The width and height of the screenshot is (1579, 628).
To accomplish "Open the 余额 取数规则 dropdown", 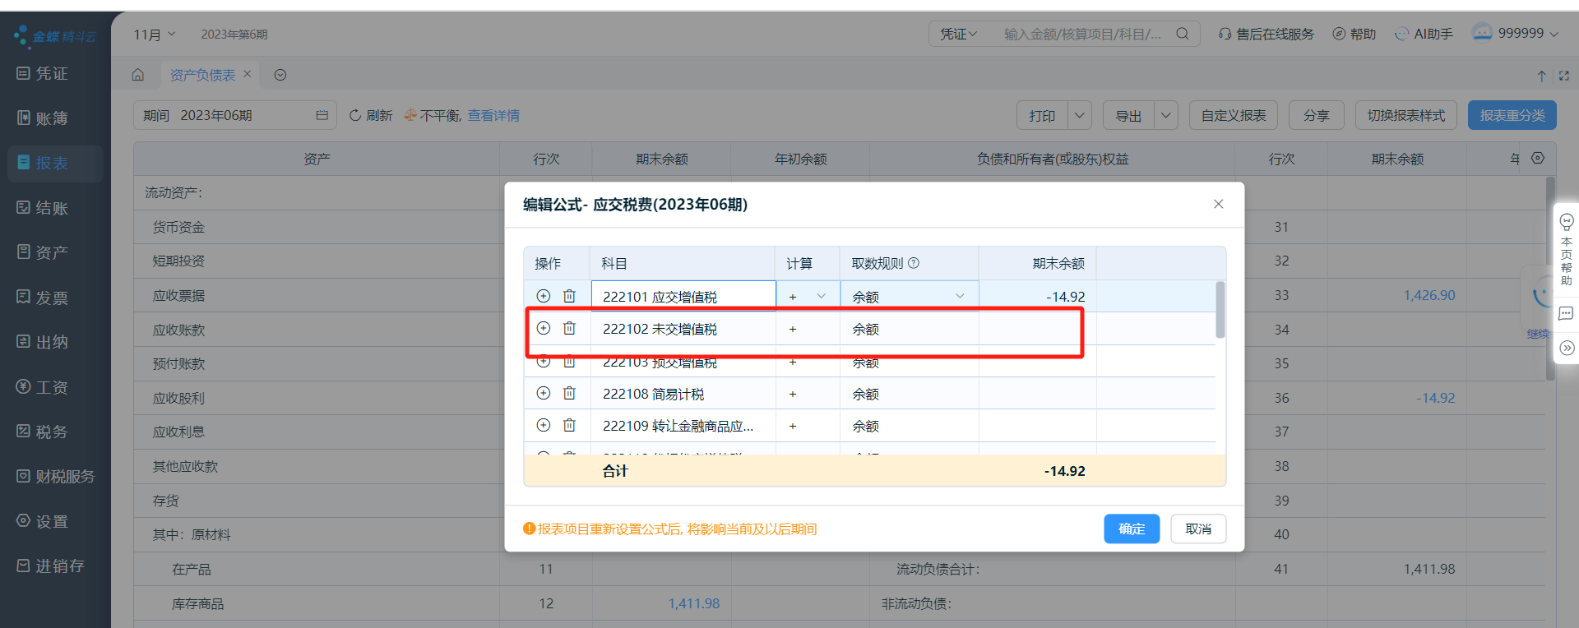I will tap(959, 296).
